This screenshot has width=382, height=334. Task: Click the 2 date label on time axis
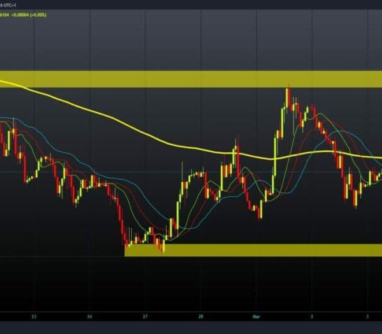(x=312, y=316)
